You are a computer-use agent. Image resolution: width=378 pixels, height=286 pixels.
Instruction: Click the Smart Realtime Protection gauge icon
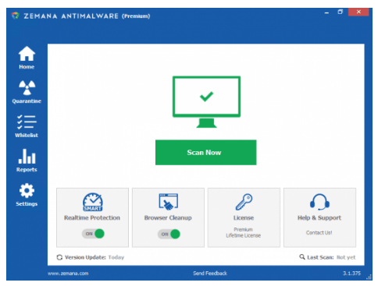[93, 202]
